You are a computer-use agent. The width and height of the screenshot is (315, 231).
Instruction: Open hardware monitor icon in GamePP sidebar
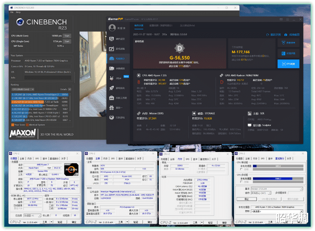[x=112, y=39]
